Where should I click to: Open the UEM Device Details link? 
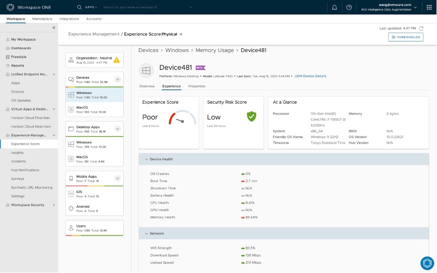click(310, 76)
